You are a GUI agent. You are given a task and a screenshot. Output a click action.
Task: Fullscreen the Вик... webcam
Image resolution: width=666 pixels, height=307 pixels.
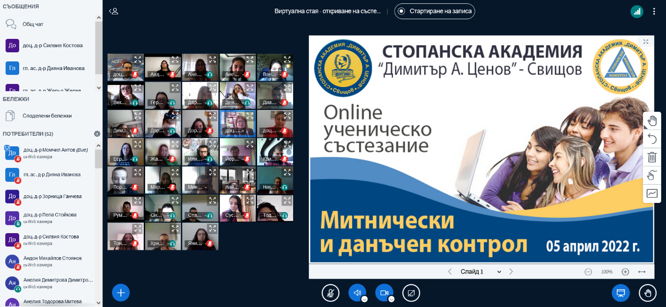137,87
